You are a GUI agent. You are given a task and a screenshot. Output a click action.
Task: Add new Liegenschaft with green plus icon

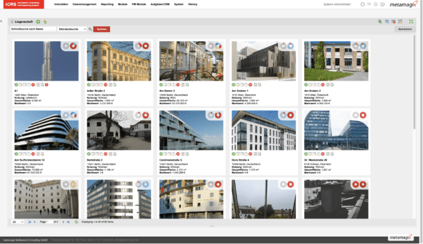38,22
